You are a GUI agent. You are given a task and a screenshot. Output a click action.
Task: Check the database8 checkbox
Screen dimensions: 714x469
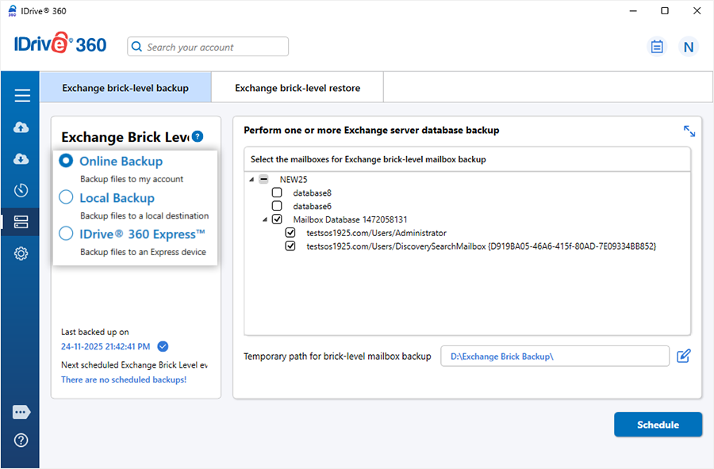(x=277, y=193)
